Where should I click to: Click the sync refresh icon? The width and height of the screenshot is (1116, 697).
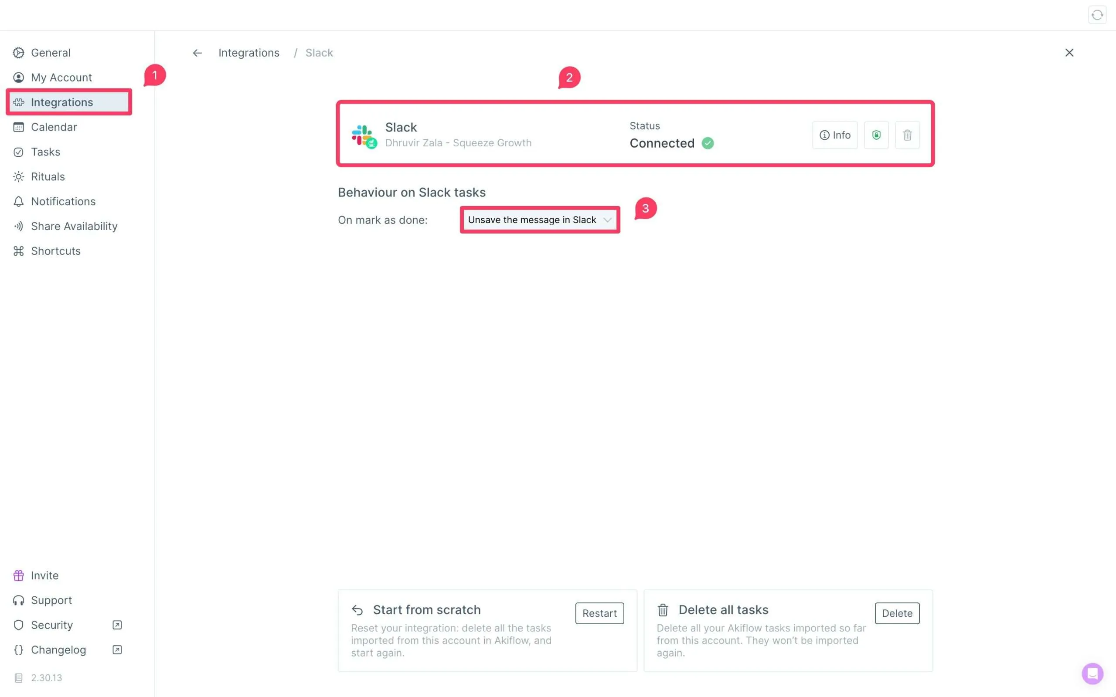click(x=1097, y=15)
